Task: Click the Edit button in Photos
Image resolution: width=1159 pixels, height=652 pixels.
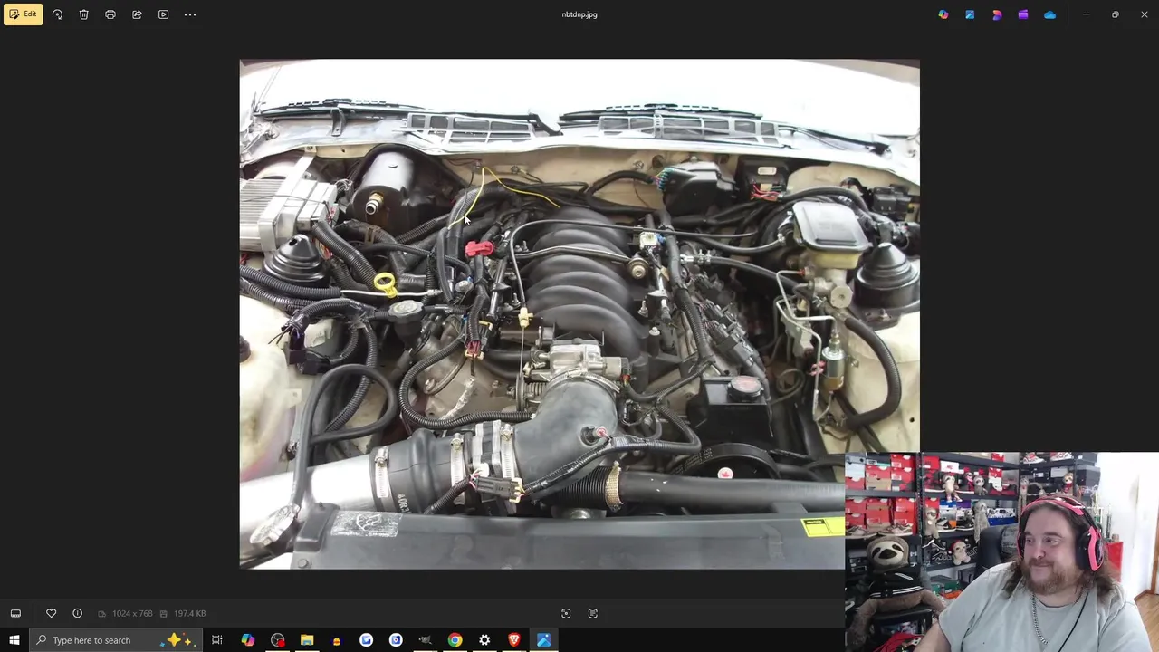Action: point(23,14)
